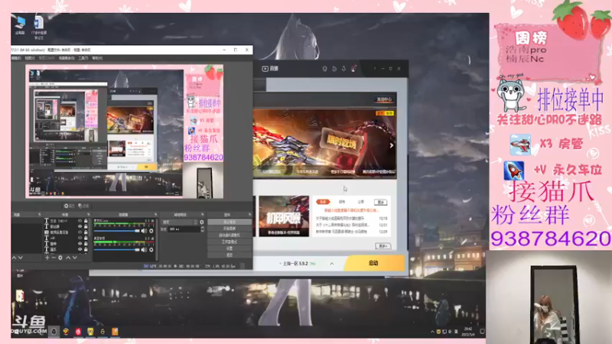The width and height of the screenshot is (612, 344).
Task: Click Start Virtual Camera button in OBS
Action: point(229,235)
